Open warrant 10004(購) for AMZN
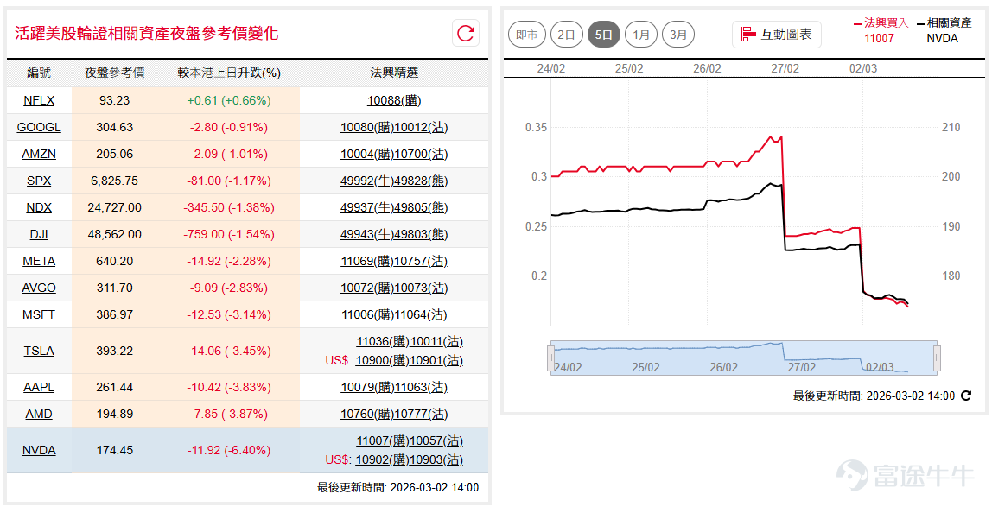This screenshot has width=992, height=507. 367,154
